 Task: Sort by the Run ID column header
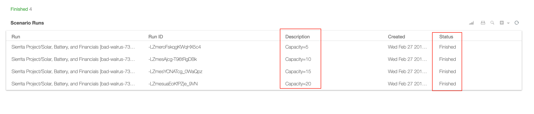click(x=156, y=37)
